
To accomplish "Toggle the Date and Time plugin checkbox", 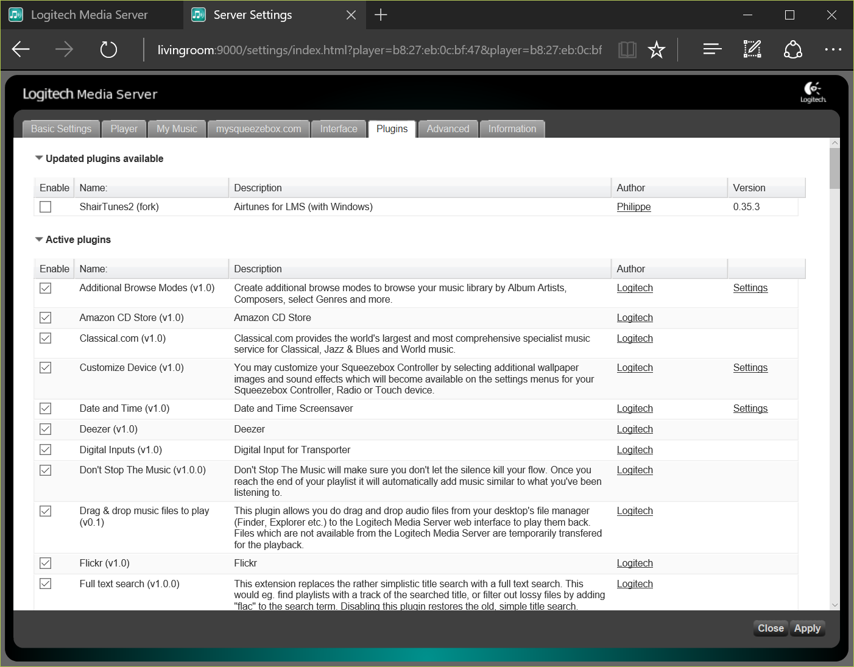I will click(x=46, y=409).
